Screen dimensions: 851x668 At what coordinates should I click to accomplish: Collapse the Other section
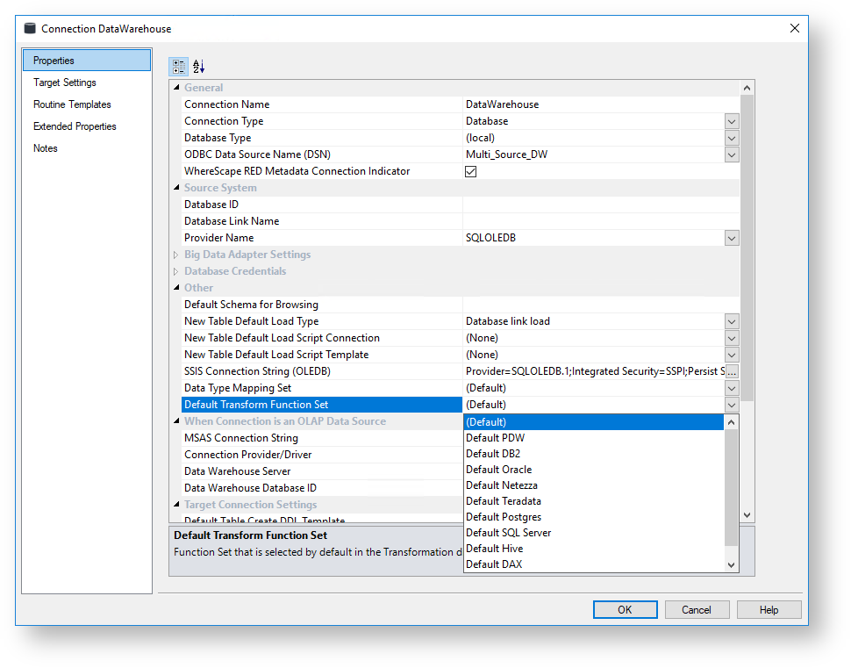coord(176,287)
